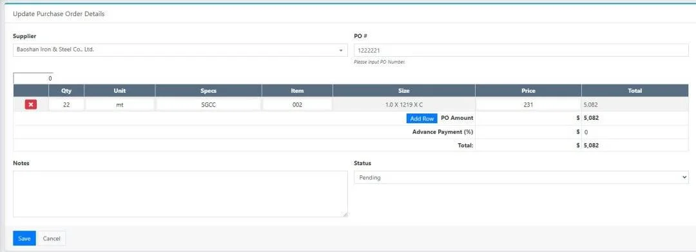Click the Size column header
Screen dimensions: 696x252
coord(403,90)
